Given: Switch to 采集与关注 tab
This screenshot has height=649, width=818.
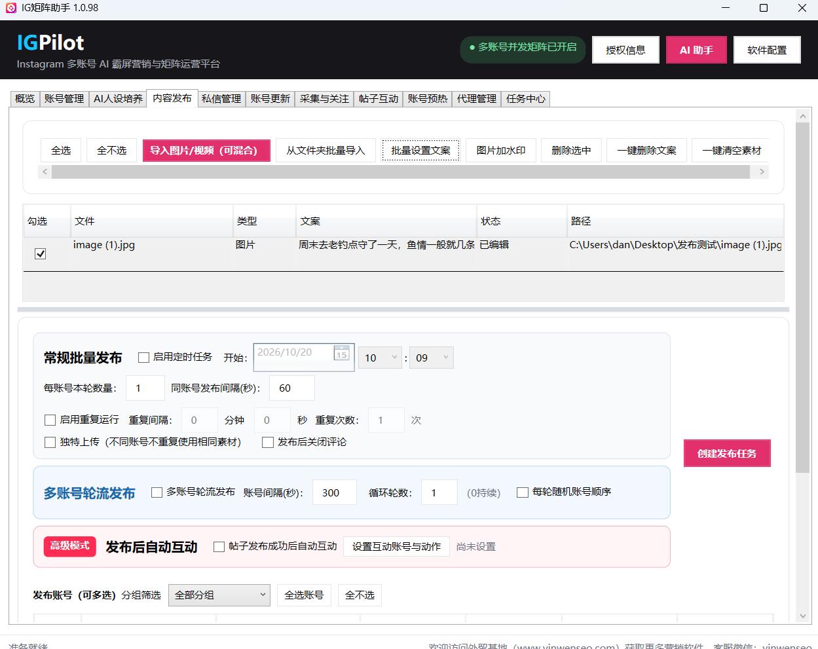Looking at the screenshot, I should pos(324,99).
